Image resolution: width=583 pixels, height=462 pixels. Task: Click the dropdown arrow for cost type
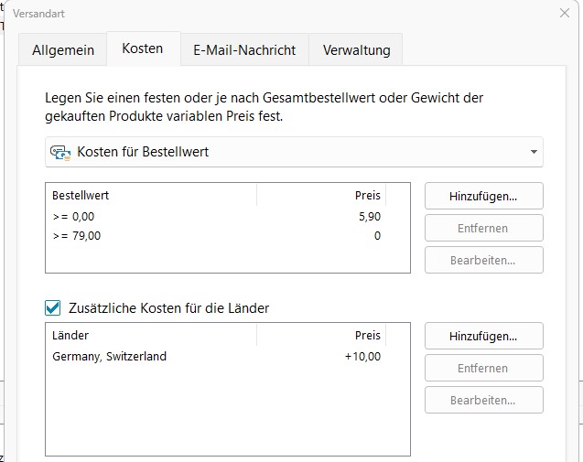(x=533, y=152)
